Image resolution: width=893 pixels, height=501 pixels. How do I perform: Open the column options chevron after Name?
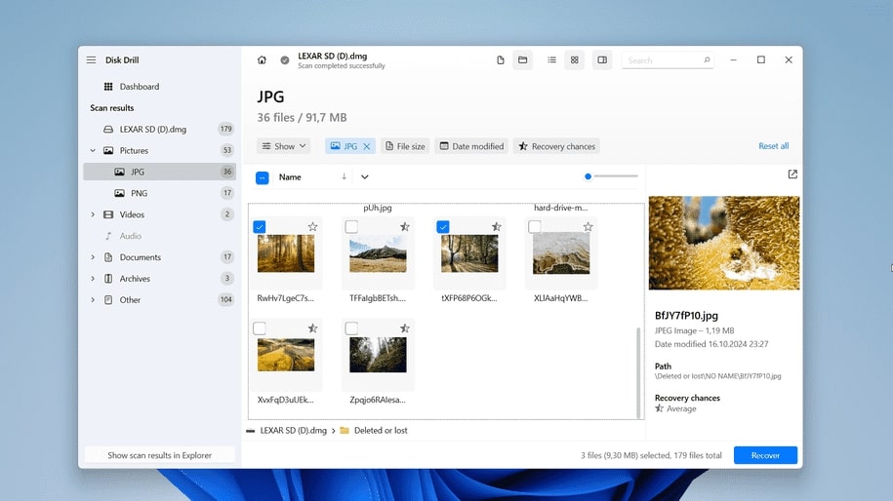coord(364,176)
